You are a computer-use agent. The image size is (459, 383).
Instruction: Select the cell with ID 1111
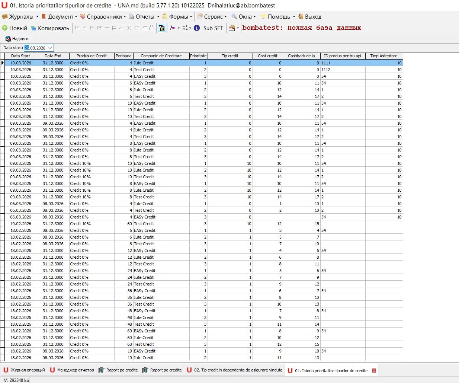pos(343,63)
